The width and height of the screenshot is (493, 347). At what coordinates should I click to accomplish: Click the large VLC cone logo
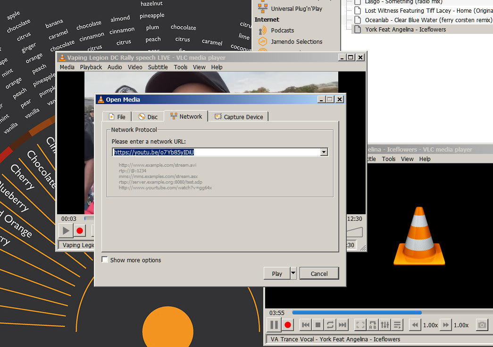click(x=419, y=236)
